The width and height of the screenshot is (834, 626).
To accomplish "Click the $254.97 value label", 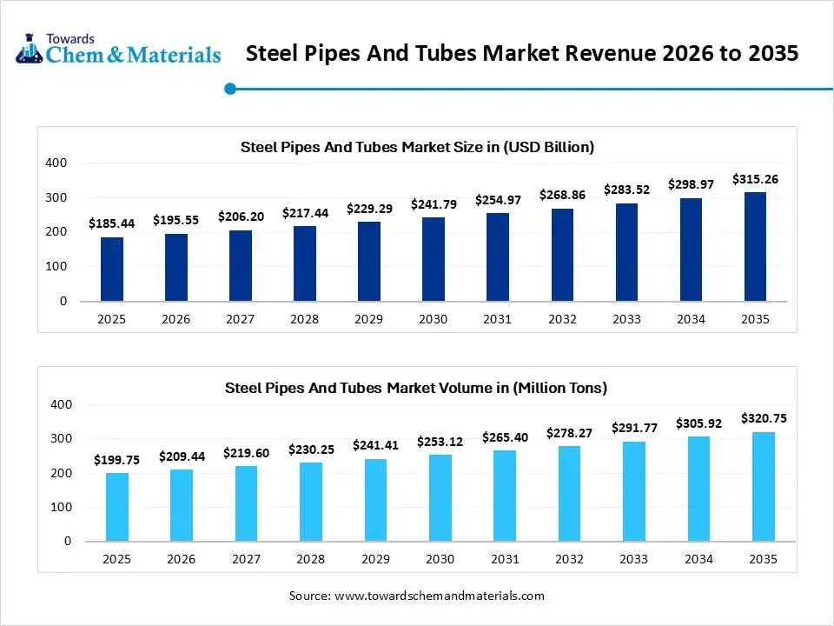I will [x=498, y=200].
